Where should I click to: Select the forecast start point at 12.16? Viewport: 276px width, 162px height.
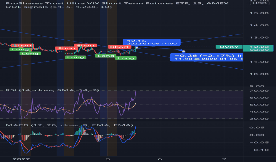pyautogui.click(x=137, y=48)
